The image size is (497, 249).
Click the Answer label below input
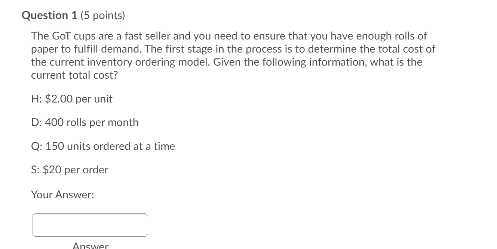(x=91, y=246)
